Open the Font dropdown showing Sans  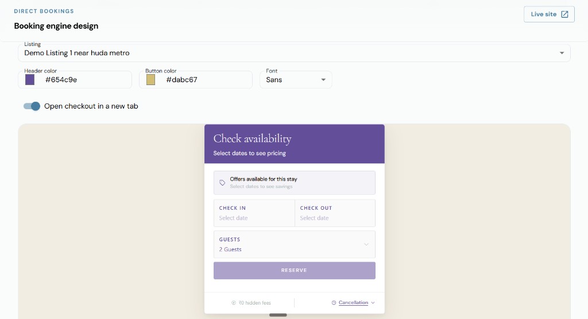296,79
